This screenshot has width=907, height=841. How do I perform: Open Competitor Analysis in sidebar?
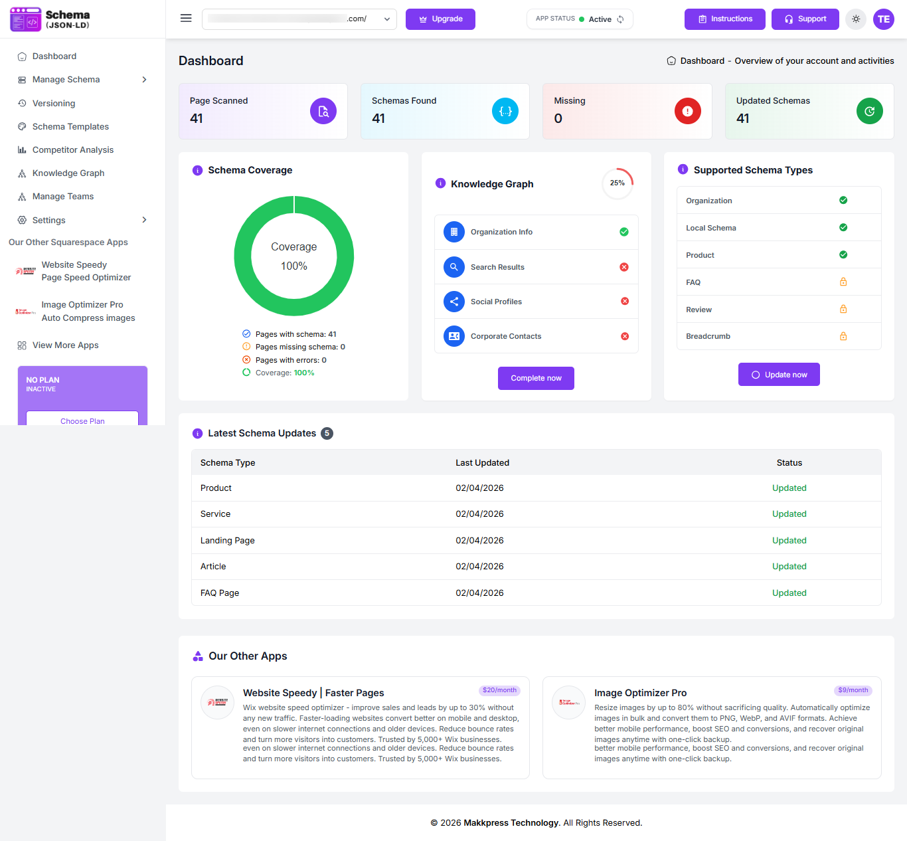[73, 150]
